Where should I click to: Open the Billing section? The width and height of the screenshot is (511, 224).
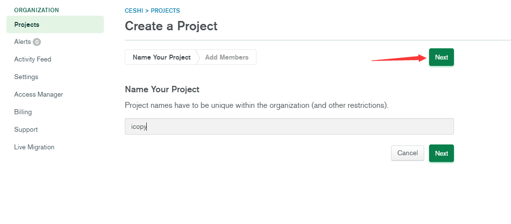(23, 112)
